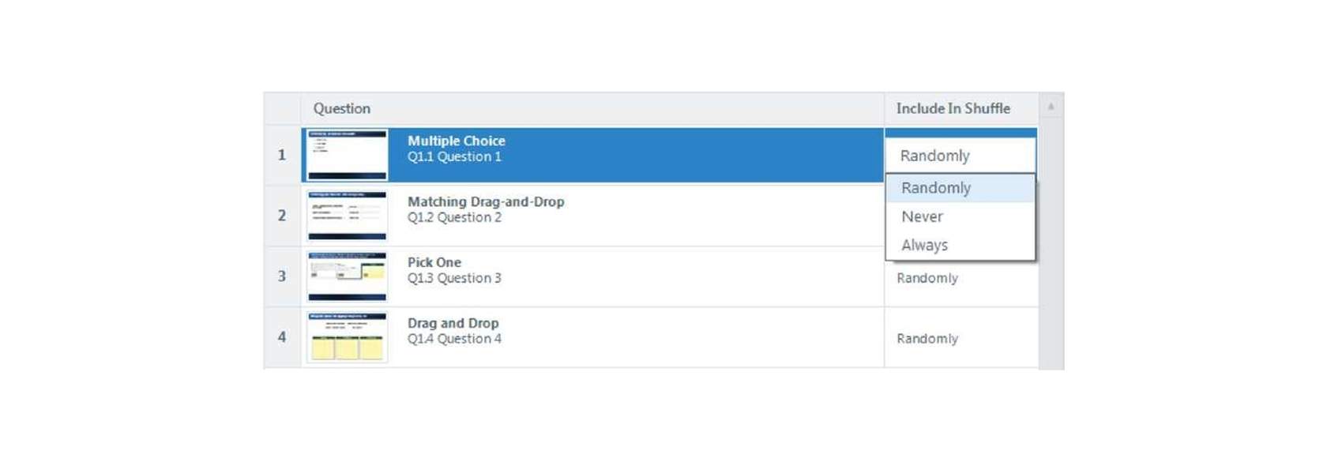Choose Never in the shuffle dropdown list
Image resolution: width=1327 pixels, height=462 pixels.
(960, 216)
